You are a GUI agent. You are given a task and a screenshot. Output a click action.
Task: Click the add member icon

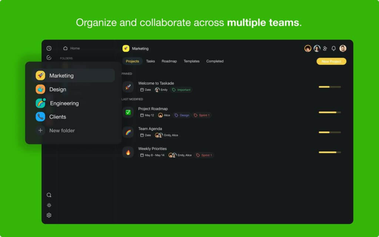click(x=325, y=49)
